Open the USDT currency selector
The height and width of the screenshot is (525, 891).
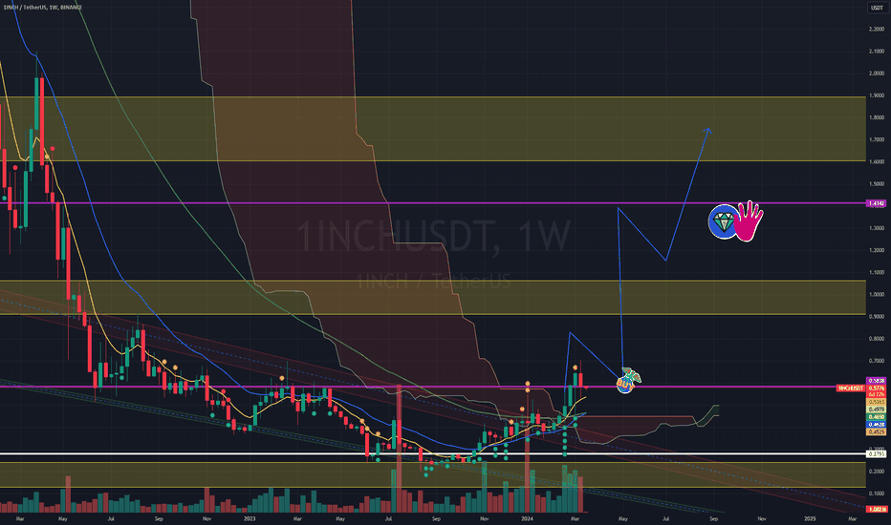point(877,8)
